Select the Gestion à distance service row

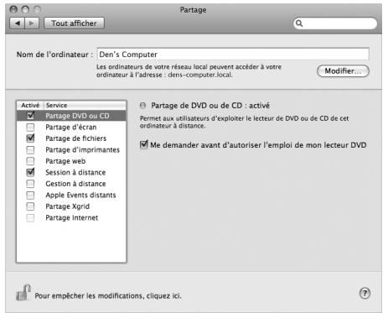click(x=71, y=184)
